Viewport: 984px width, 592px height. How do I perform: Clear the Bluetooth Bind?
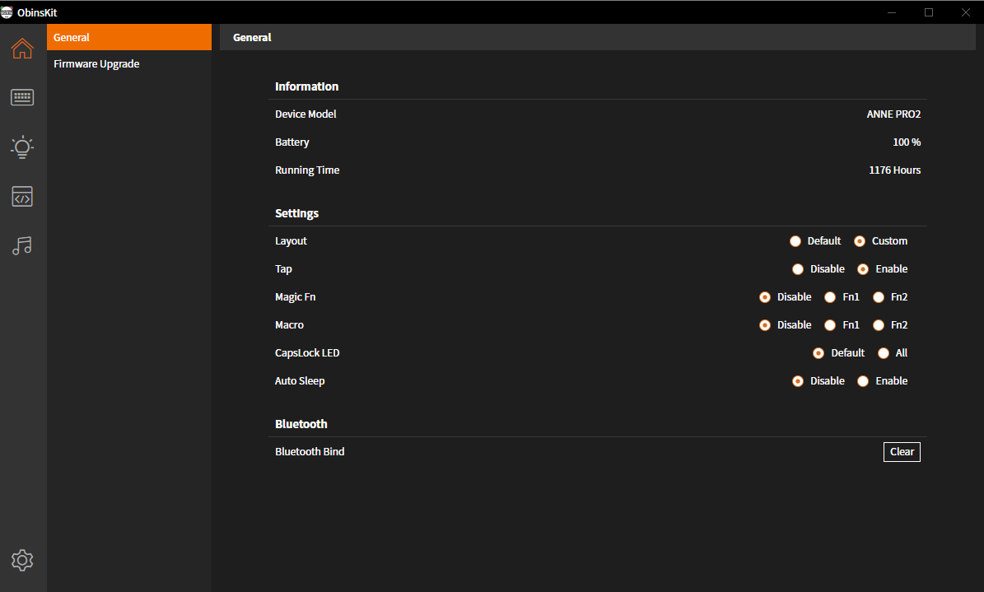(902, 452)
